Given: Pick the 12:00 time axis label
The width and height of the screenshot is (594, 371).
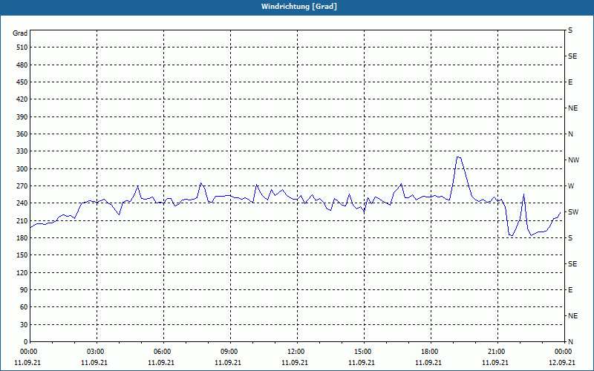Looking at the screenshot, I should pyautogui.click(x=296, y=352).
